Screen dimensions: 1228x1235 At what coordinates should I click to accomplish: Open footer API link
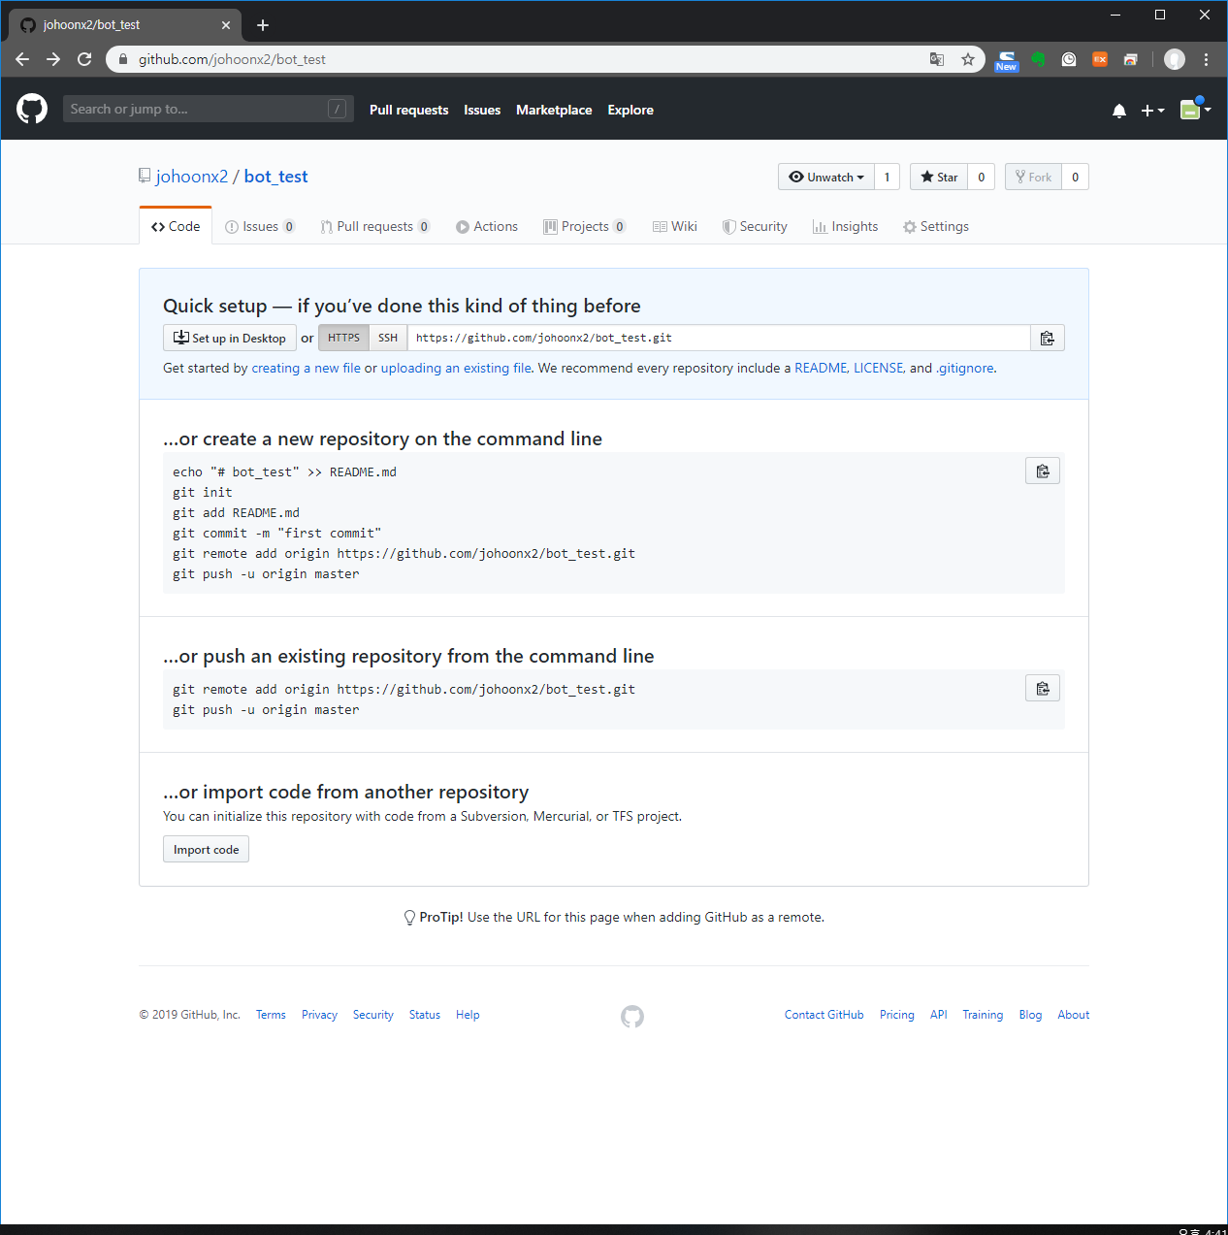tap(939, 1015)
